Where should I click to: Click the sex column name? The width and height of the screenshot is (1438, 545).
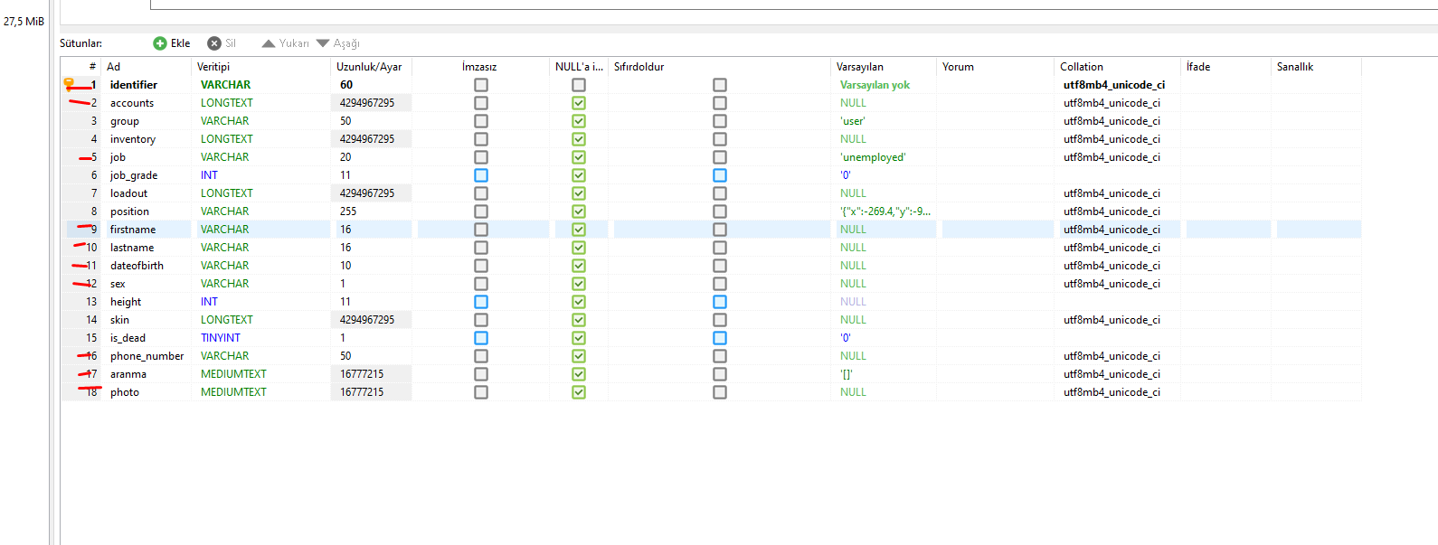[x=118, y=284]
